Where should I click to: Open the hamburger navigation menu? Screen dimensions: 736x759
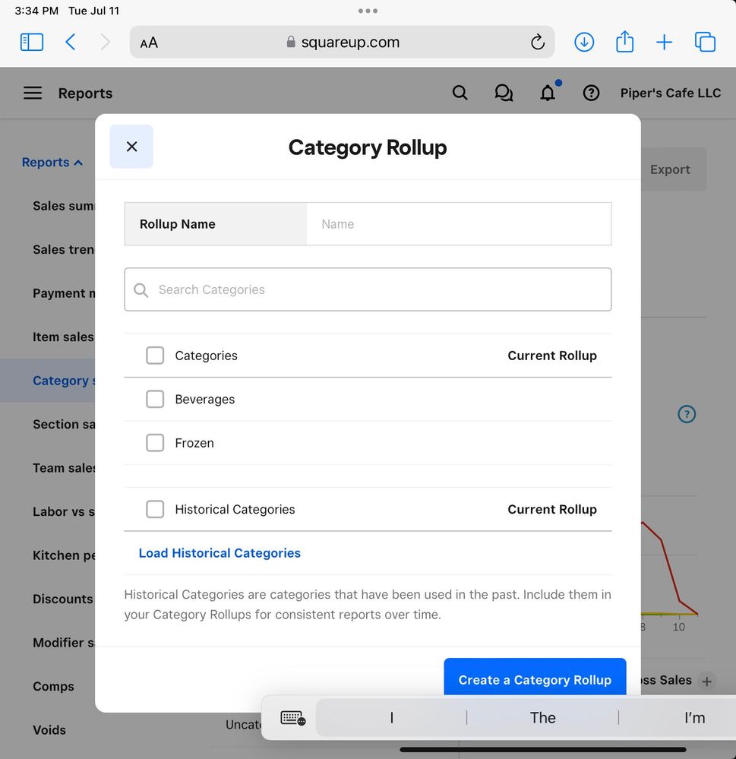click(33, 93)
